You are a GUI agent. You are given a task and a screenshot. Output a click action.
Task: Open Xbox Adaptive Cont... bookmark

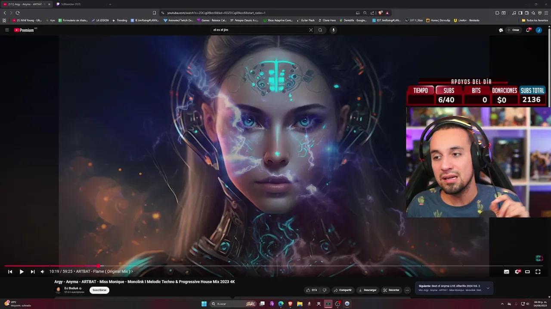(278, 20)
